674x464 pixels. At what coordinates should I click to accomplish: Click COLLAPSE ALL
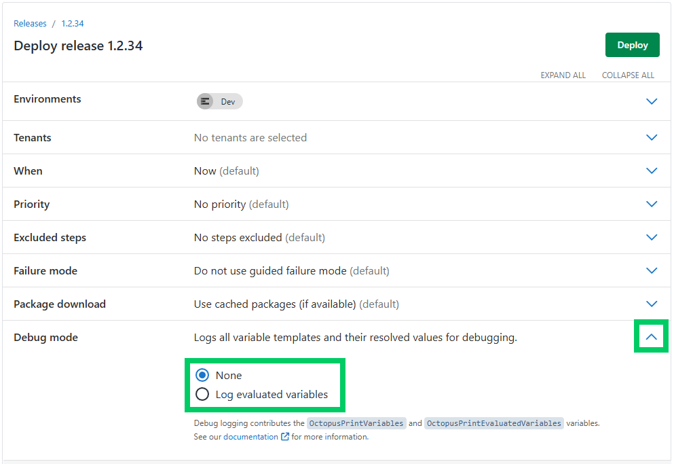click(x=628, y=75)
